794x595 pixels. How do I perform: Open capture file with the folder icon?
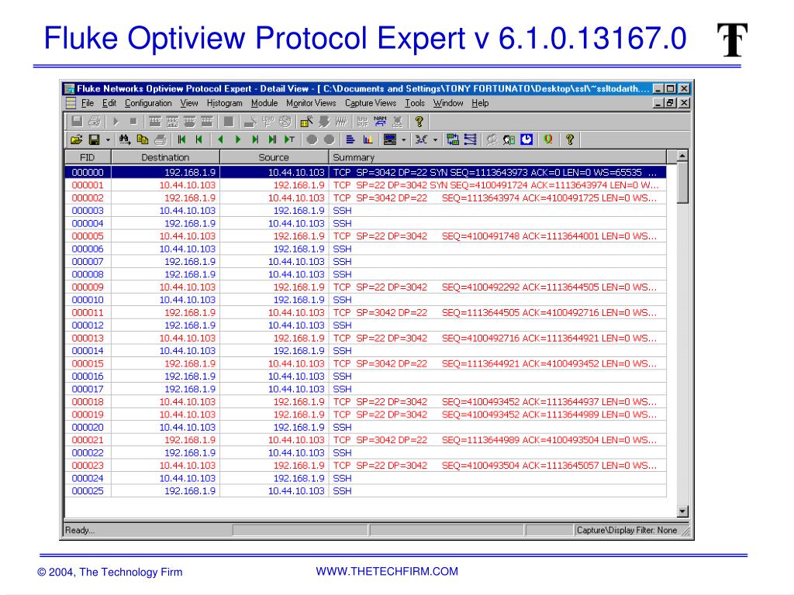click(x=77, y=139)
